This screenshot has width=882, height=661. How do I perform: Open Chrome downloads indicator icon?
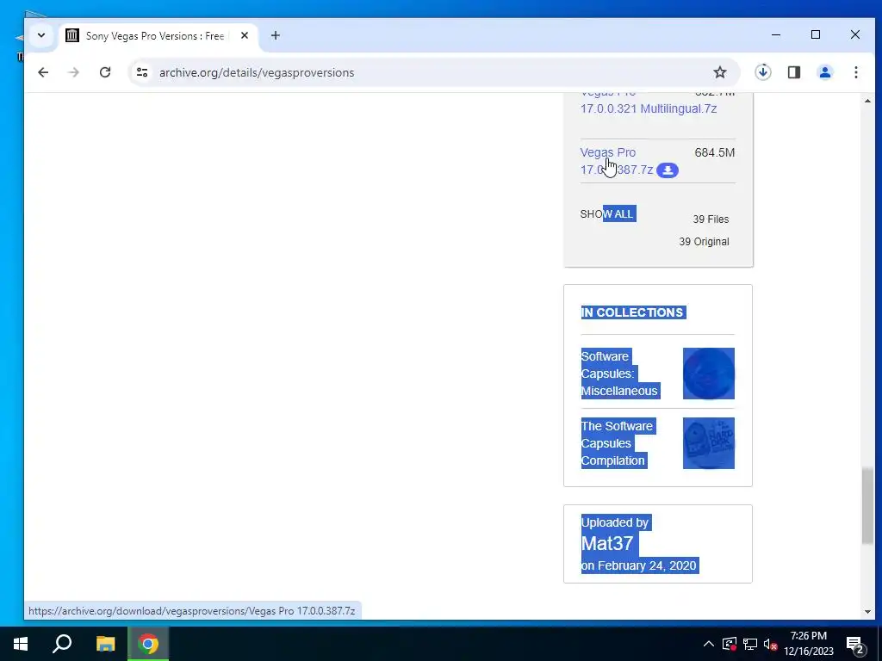(x=763, y=72)
